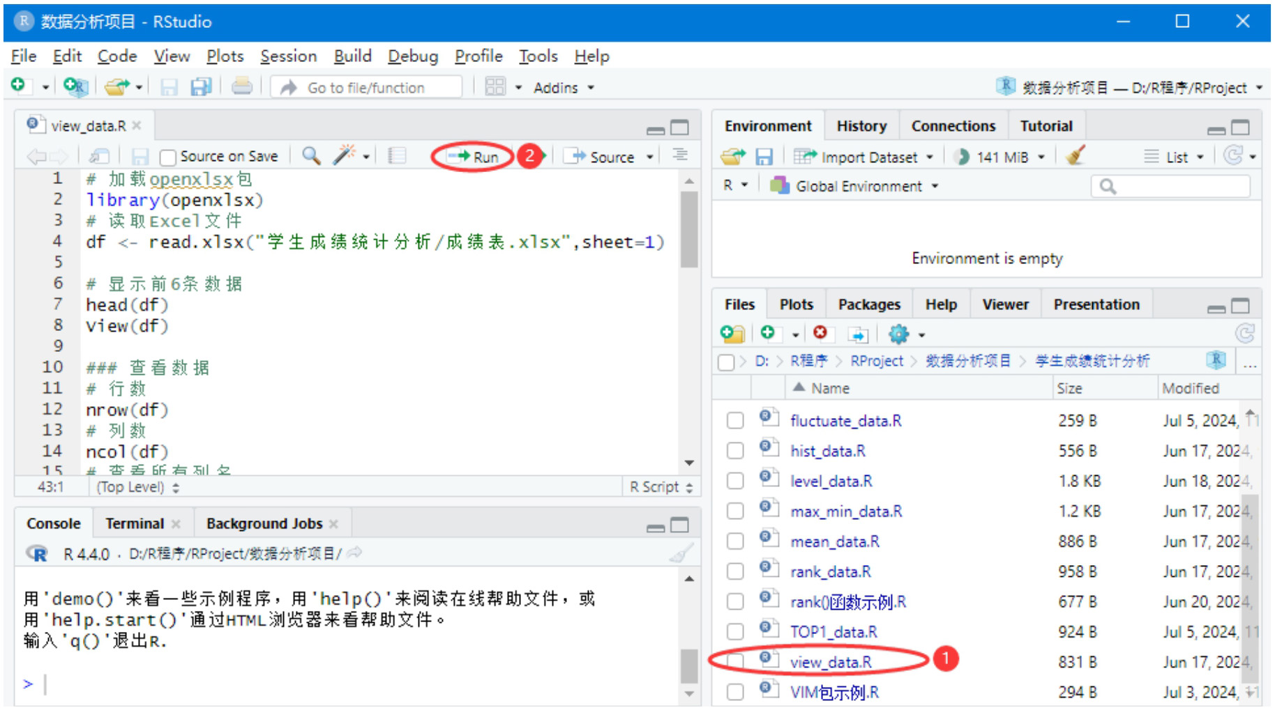
Task: Click the code tools magic wand icon
Action: [344, 155]
